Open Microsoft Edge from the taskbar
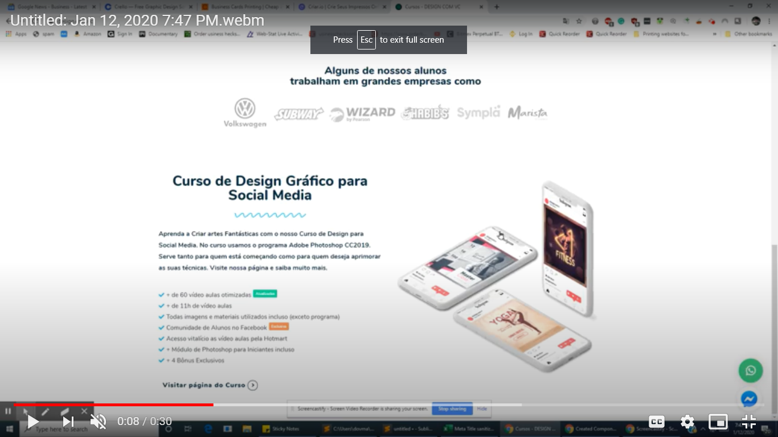 [x=208, y=429]
